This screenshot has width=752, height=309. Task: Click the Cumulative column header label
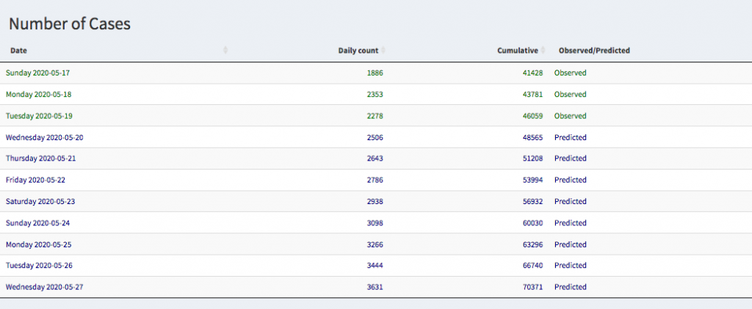(518, 51)
